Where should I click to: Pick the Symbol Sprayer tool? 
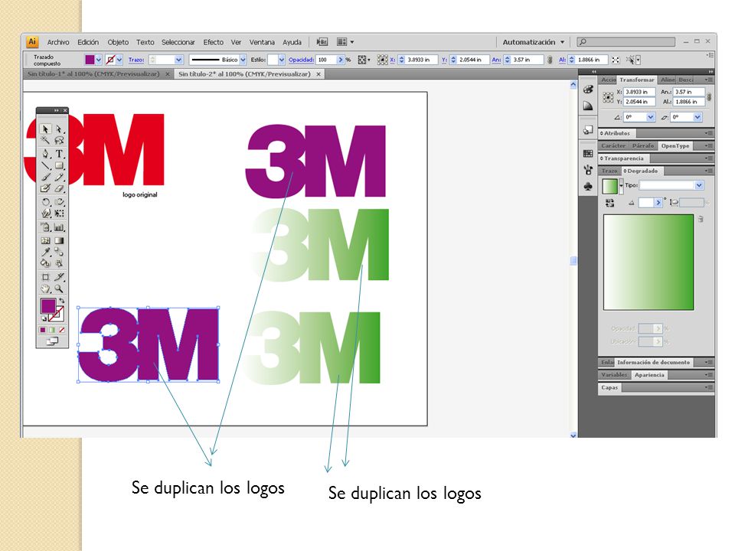click(x=45, y=227)
